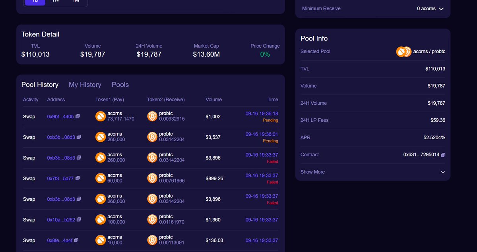Click the acorns/probtc pool pair icon
This screenshot has height=252, width=477.
[x=404, y=52]
